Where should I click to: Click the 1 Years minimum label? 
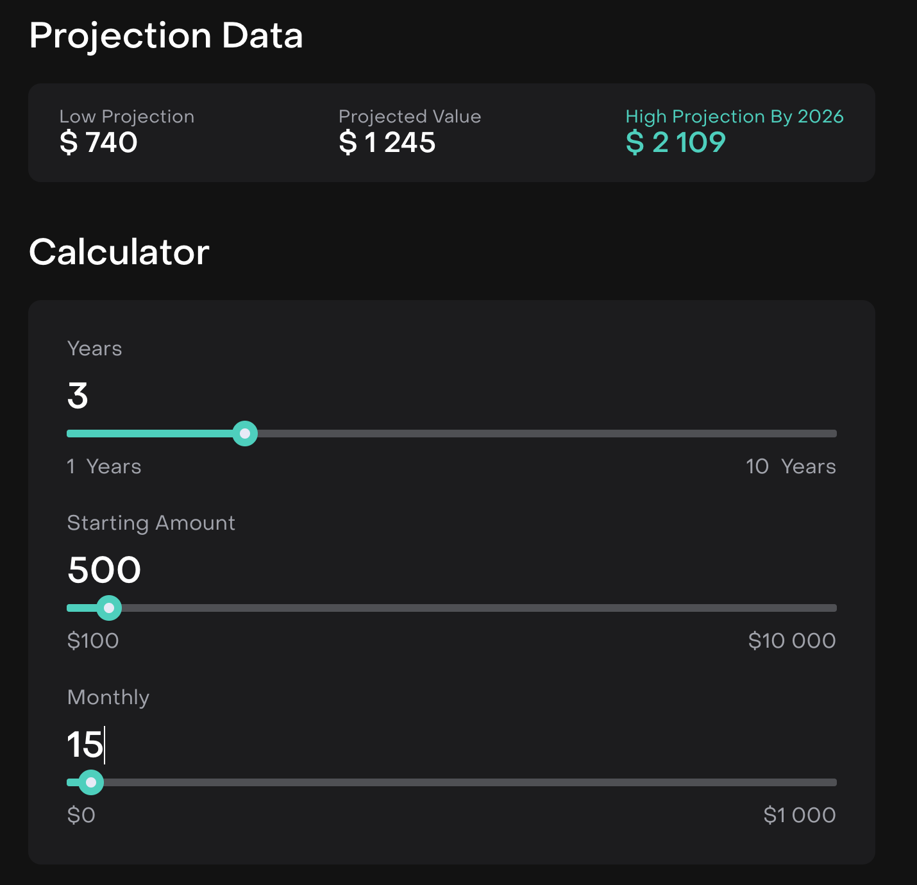click(x=104, y=466)
